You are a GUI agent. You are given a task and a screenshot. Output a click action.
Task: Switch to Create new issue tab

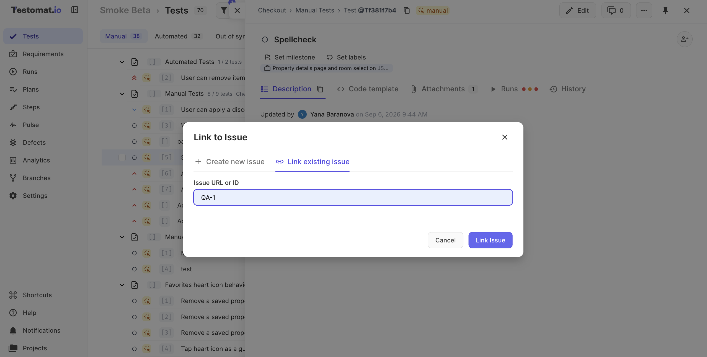[x=230, y=162]
